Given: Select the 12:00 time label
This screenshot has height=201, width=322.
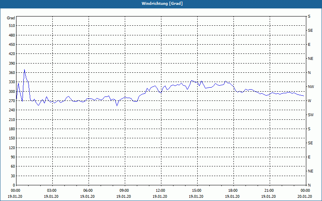Looking at the screenshot, I should click(160, 191).
